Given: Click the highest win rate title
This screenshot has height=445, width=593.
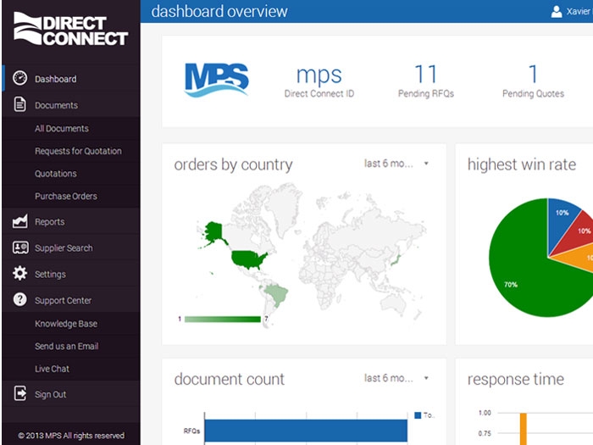Looking at the screenshot, I should (x=522, y=164).
